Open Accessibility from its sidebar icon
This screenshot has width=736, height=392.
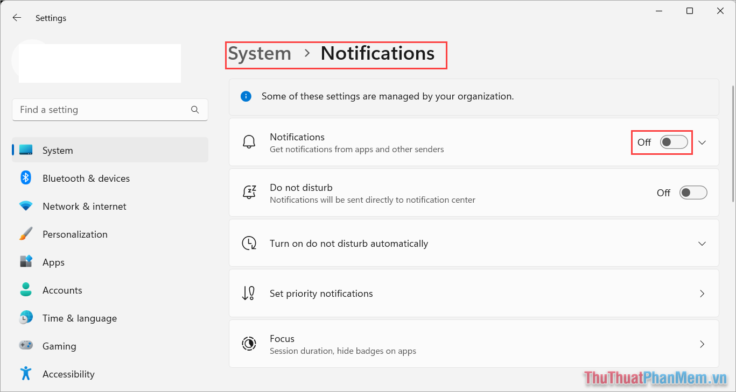[25, 374]
